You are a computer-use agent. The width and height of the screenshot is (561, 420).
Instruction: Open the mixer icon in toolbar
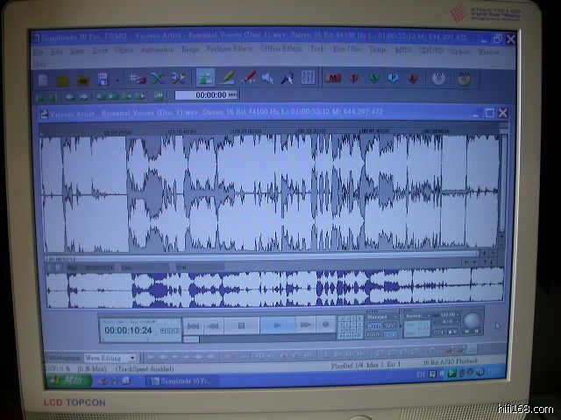click(308, 78)
